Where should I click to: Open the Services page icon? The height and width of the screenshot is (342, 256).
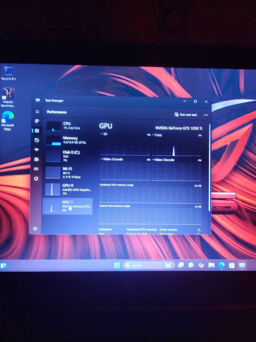click(36, 178)
